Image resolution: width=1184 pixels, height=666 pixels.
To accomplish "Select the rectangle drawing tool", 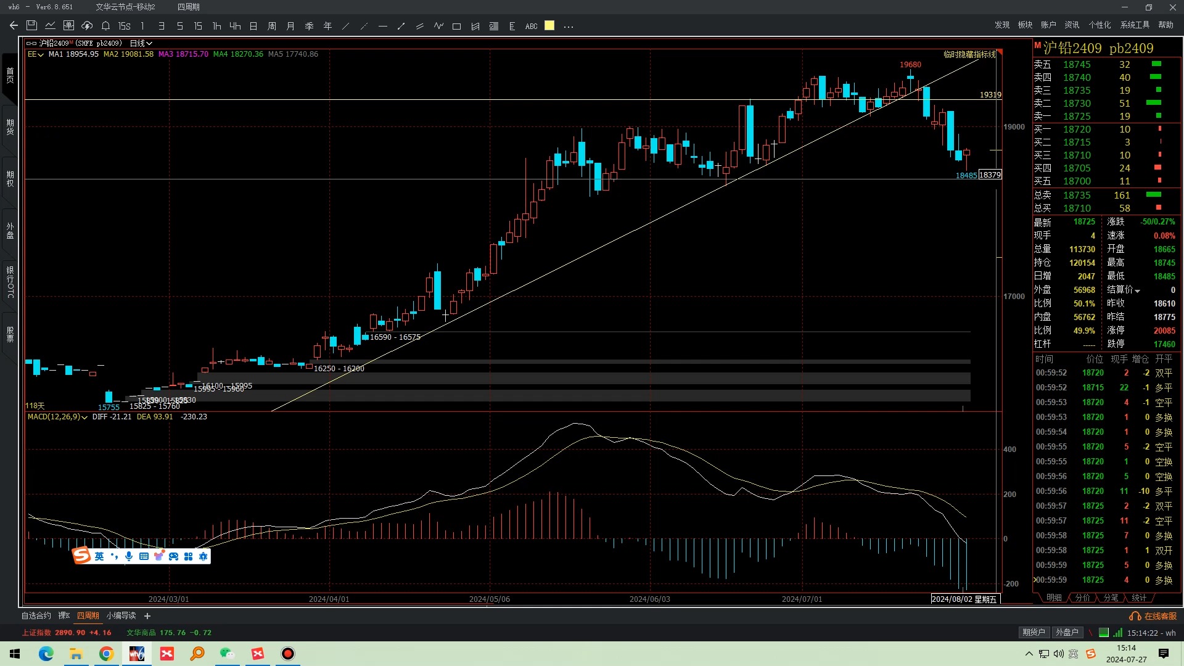I will coord(456,26).
